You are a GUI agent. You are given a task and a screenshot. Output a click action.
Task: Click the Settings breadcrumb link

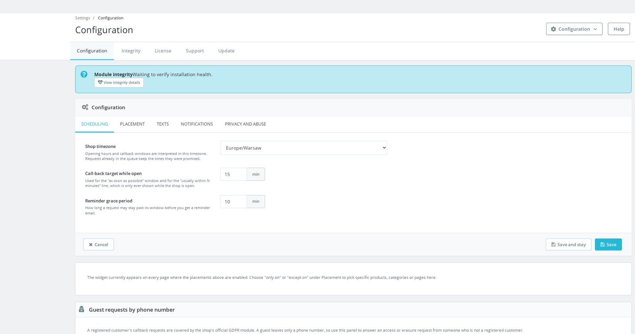point(83,18)
